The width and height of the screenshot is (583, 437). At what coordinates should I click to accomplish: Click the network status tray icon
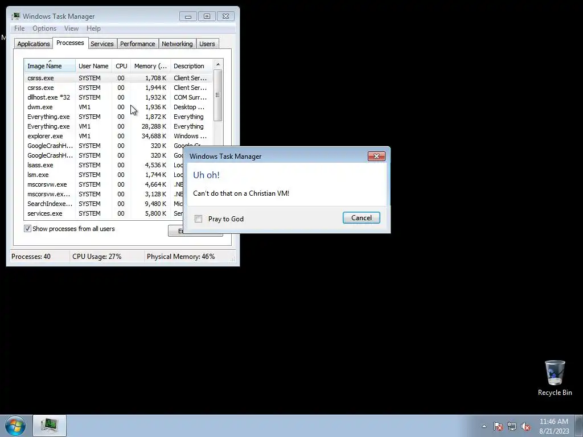tap(512, 426)
